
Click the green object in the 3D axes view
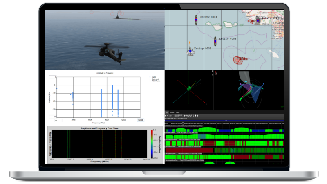coord(189,88)
